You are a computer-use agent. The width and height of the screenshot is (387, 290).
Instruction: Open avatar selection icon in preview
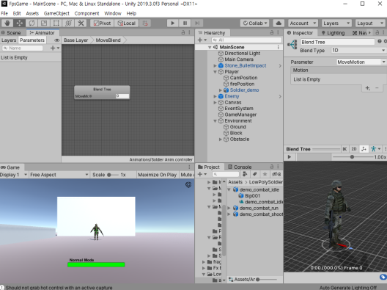click(375, 149)
